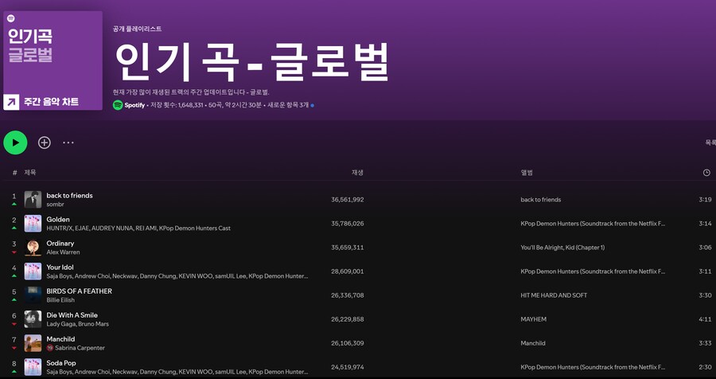The image size is (716, 379).
Task: Click the duration 2:30
Action: click(x=705, y=367)
